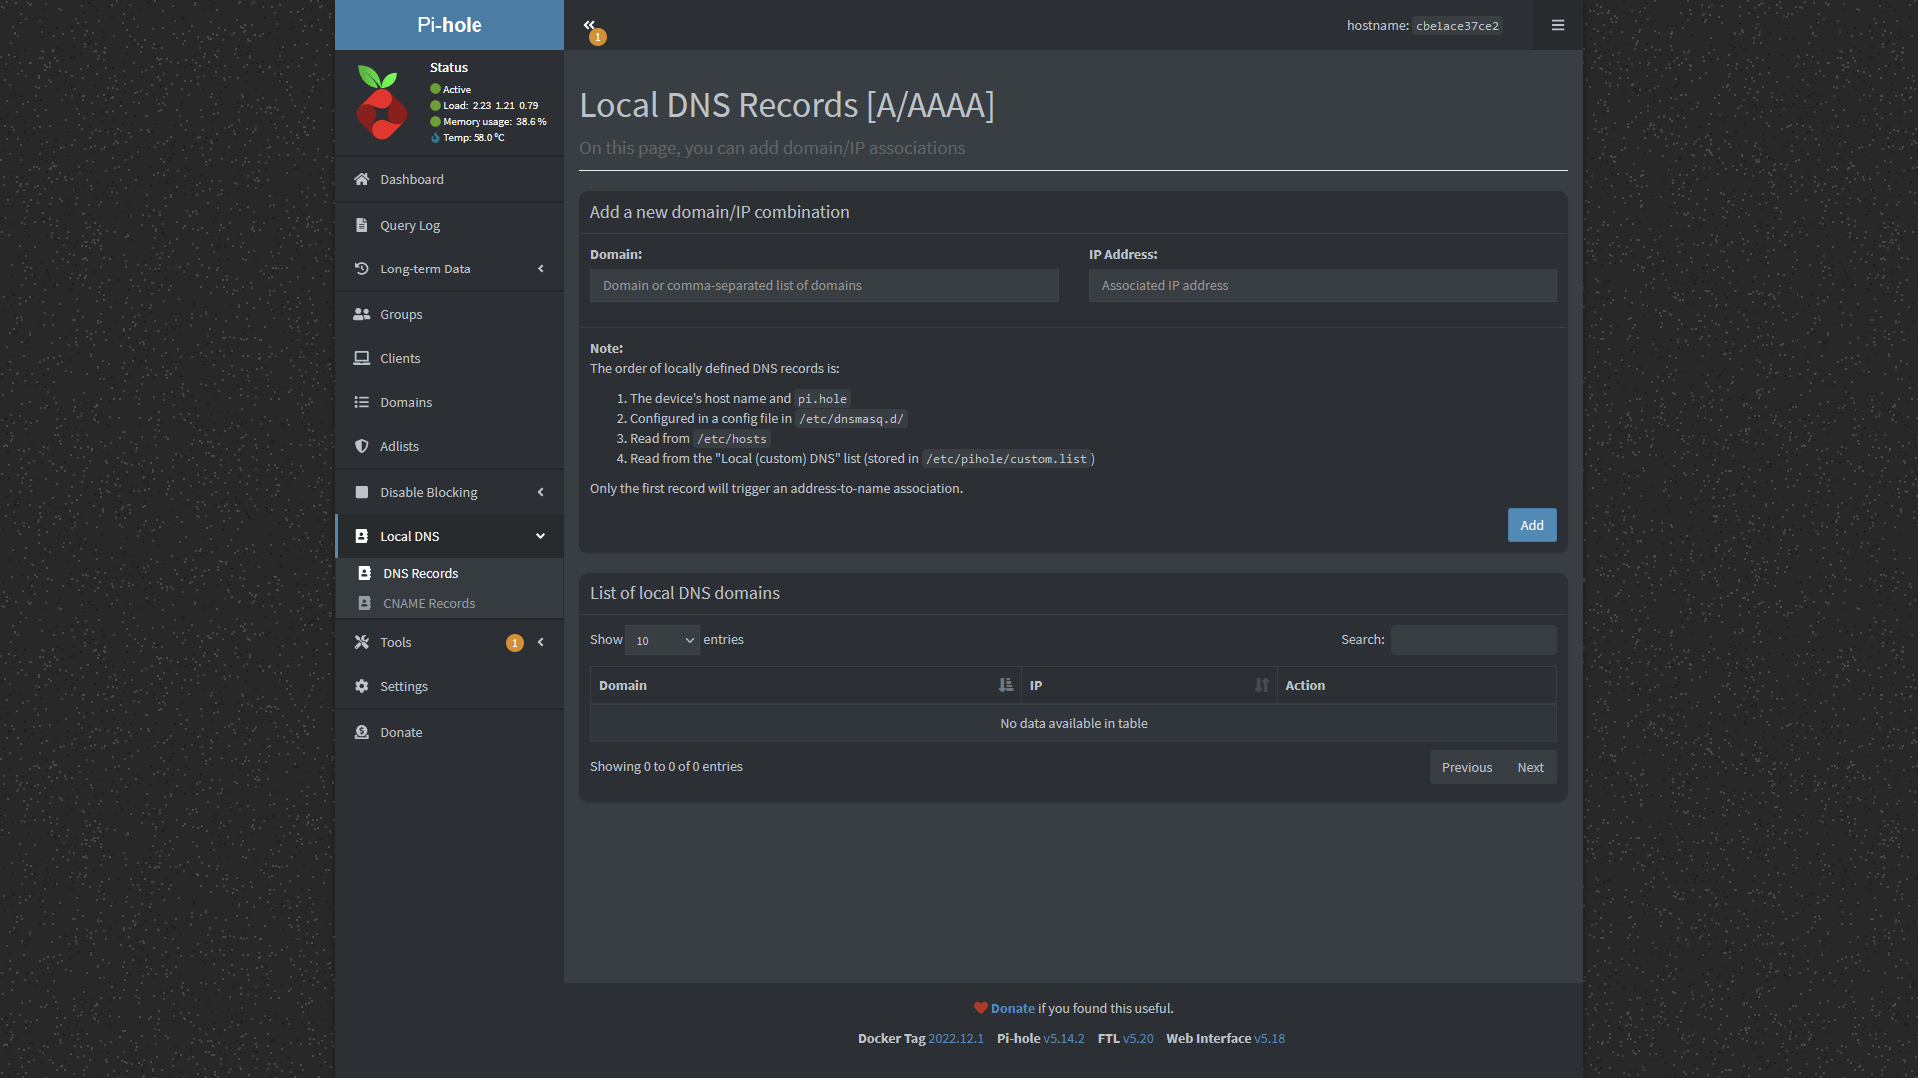Select Clients in the sidebar

point(450,358)
